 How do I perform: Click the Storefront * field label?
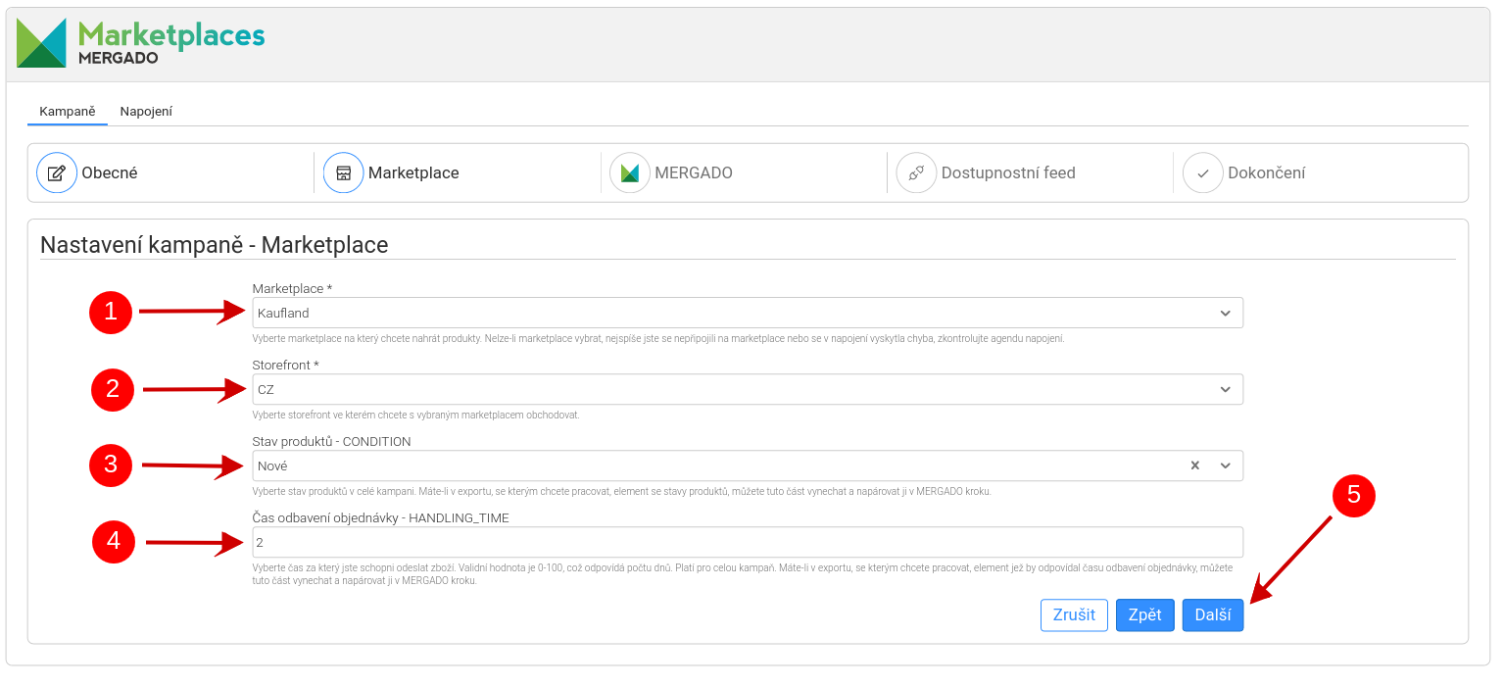click(285, 365)
